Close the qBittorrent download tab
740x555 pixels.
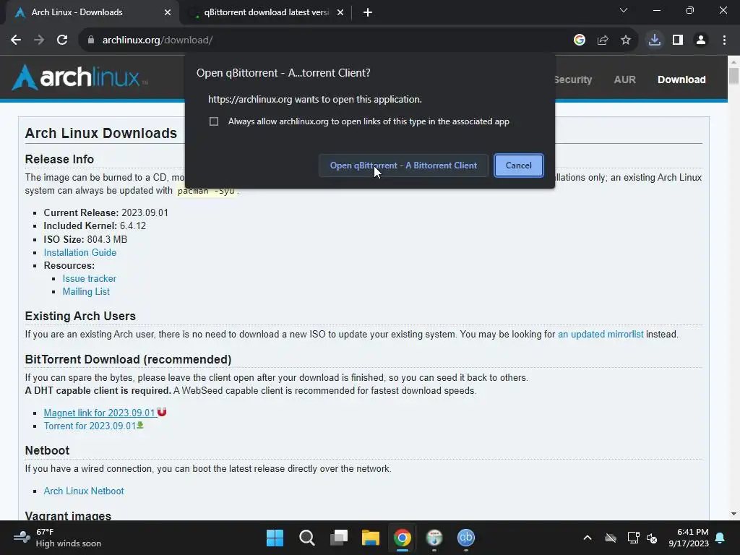[x=340, y=13]
